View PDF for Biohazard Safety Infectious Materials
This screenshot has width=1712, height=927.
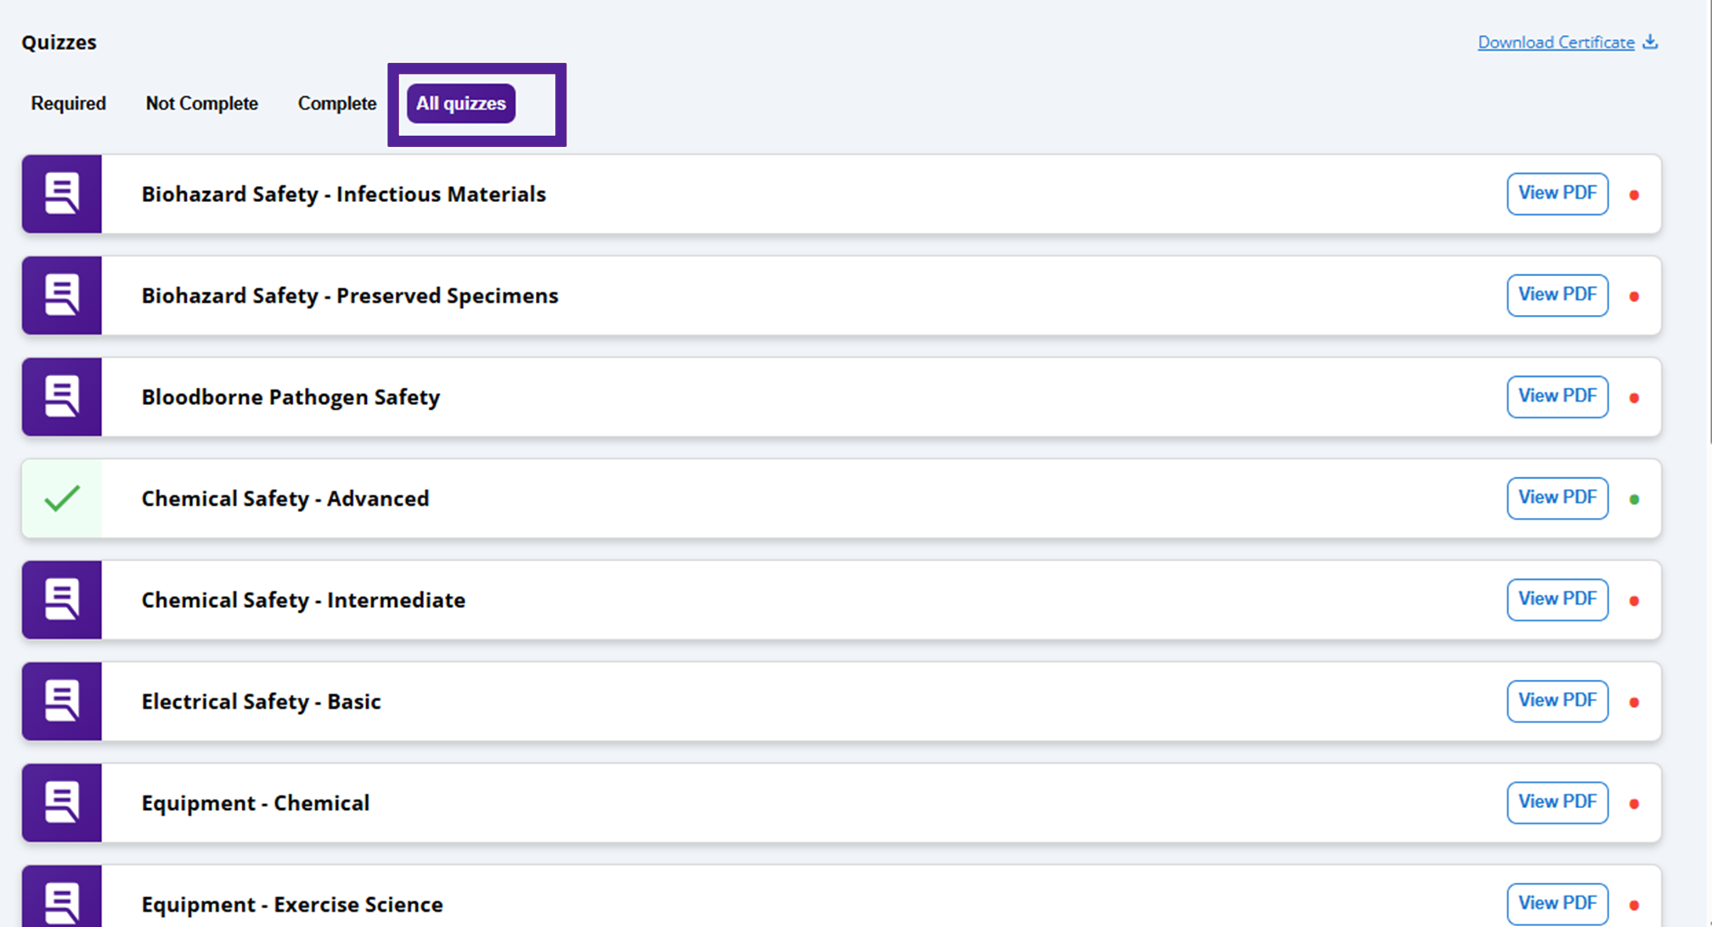click(1557, 194)
